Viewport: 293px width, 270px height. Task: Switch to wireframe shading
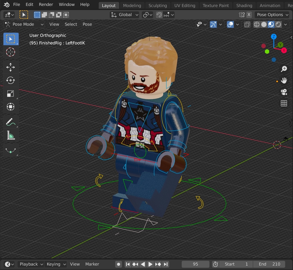(x=257, y=24)
